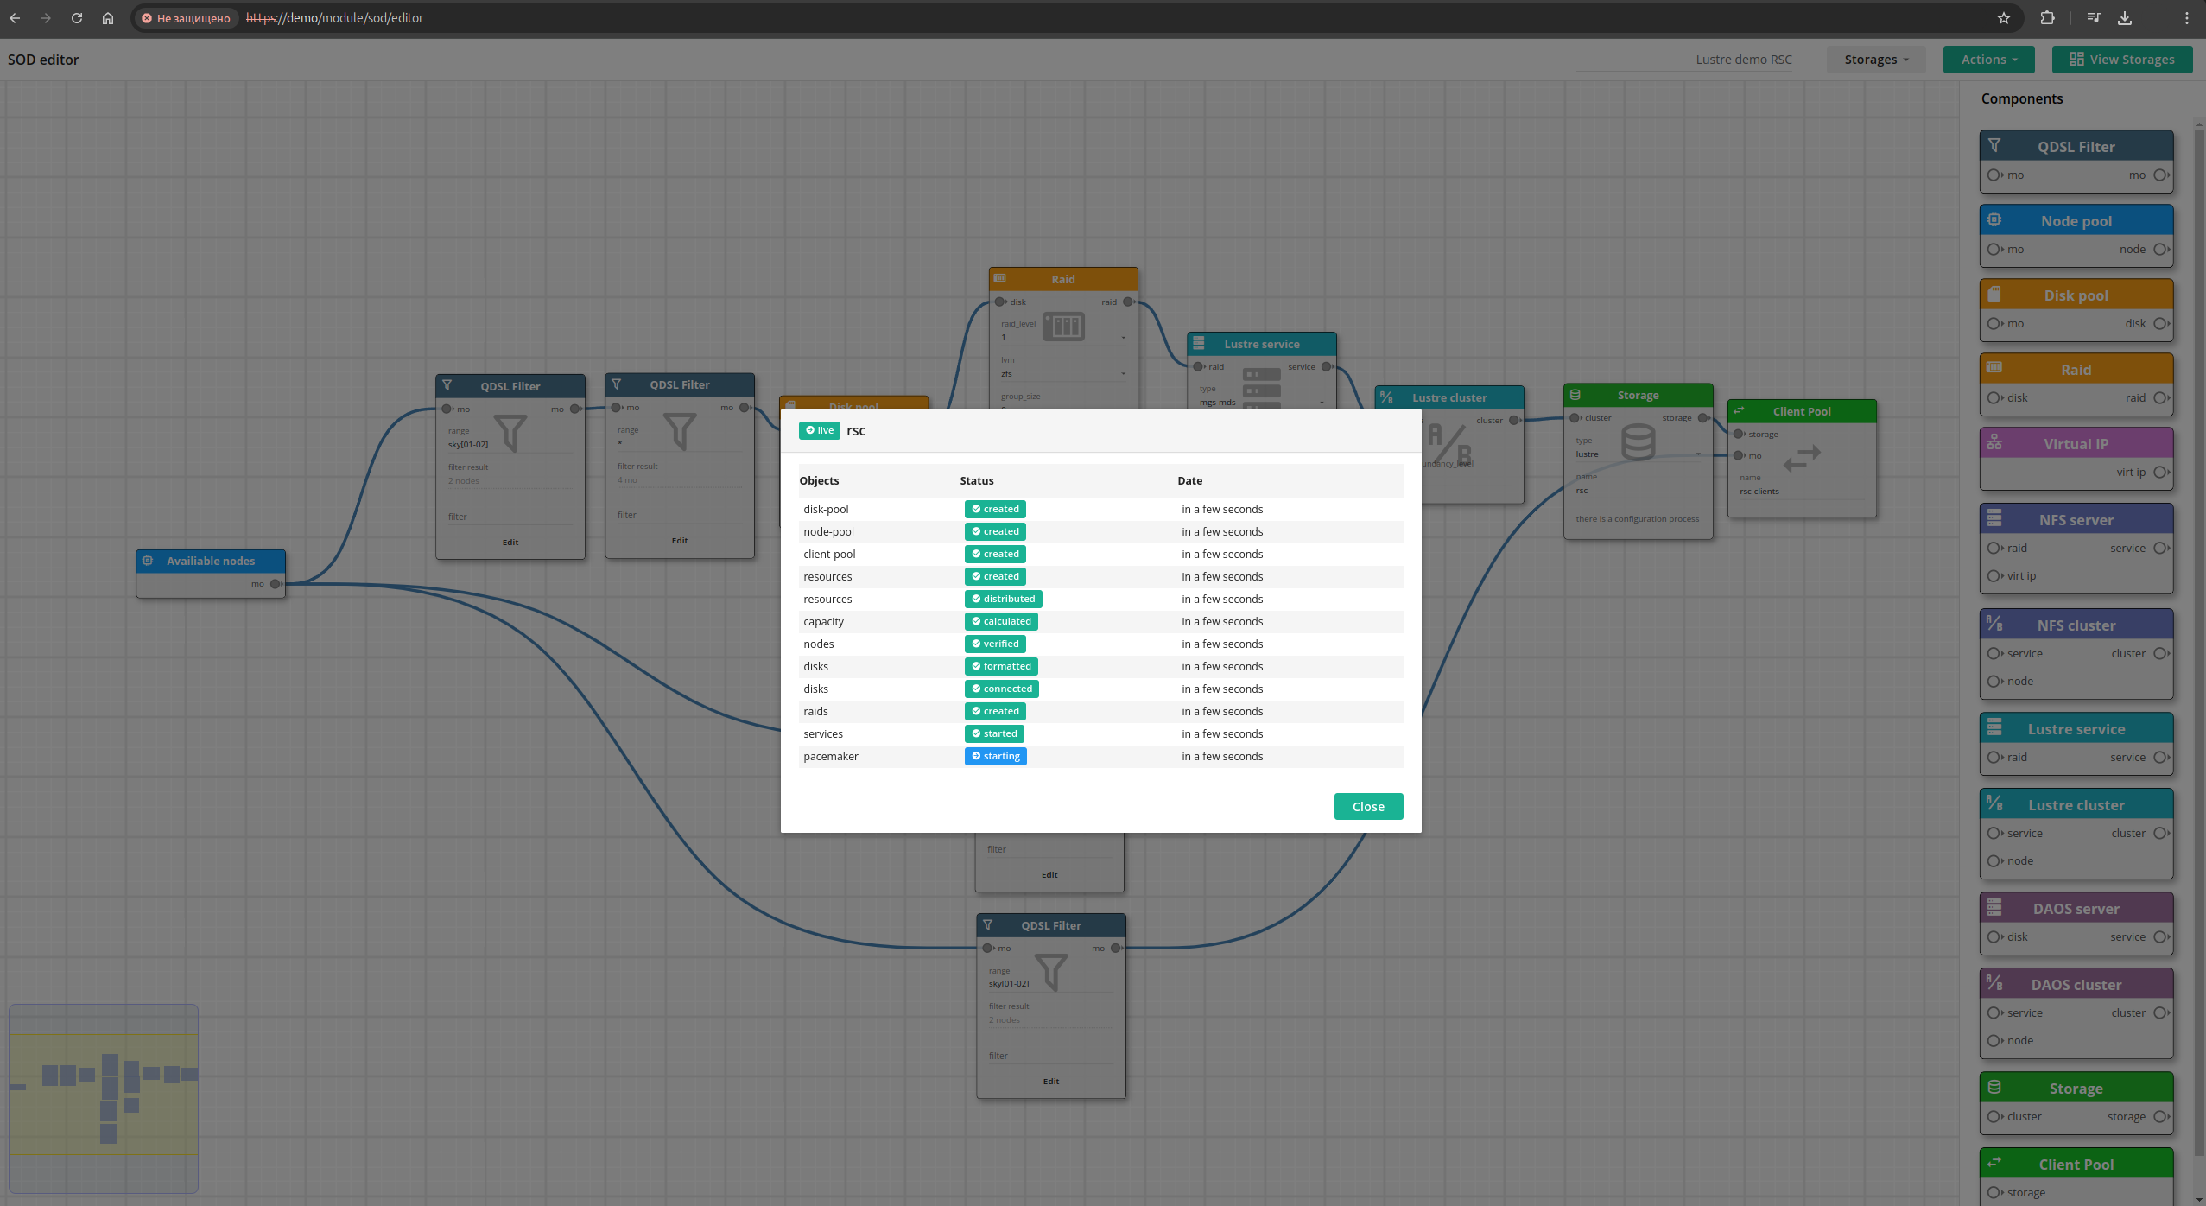Viewport: 2206px width, 1206px height.
Task: Click the Disk pool disk output port
Action: click(2160, 324)
